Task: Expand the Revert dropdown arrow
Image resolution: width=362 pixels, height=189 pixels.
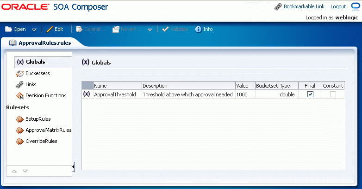Action: (x=150, y=30)
